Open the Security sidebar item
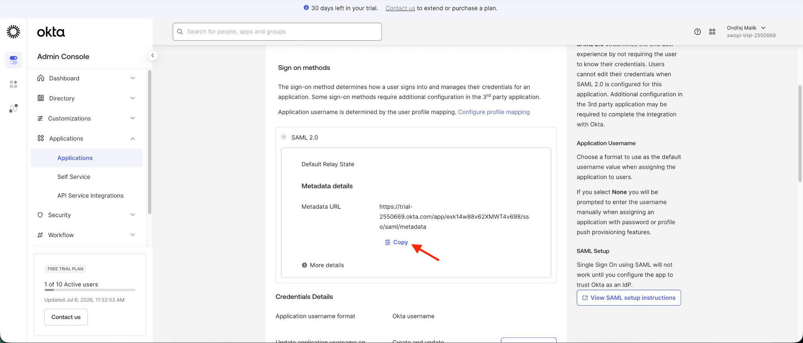This screenshot has height=343, width=803. pyautogui.click(x=86, y=215)
